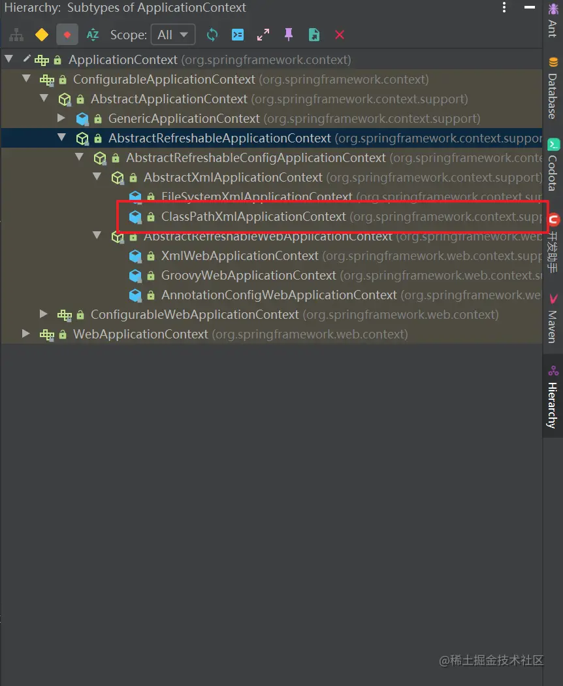Select the Hierarchy tool window tab
This screenshot has width=563, height=686.
tap(553, 397)
